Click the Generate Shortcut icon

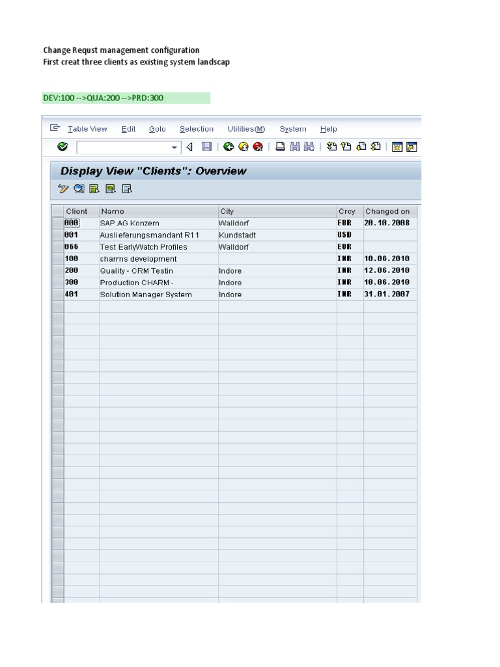411,147
